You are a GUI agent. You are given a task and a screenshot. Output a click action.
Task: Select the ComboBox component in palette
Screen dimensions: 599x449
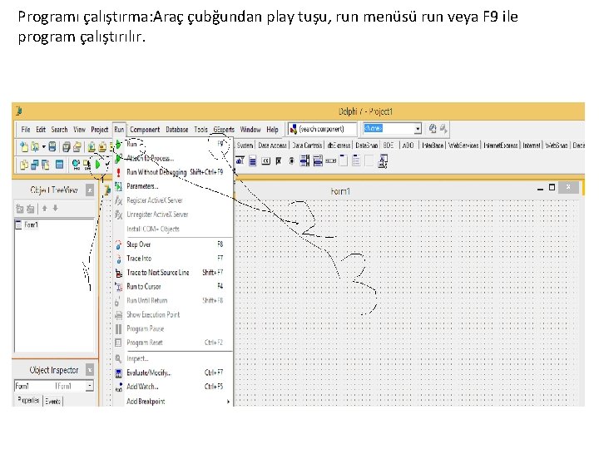click(318, 160)
